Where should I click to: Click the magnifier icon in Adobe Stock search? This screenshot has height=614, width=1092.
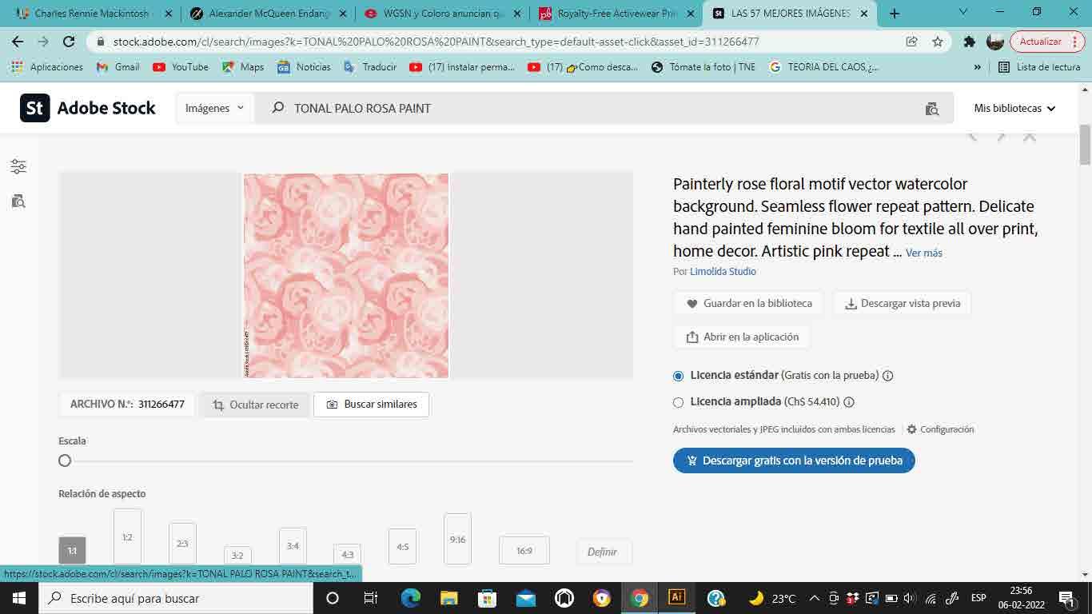pos(277,108)
